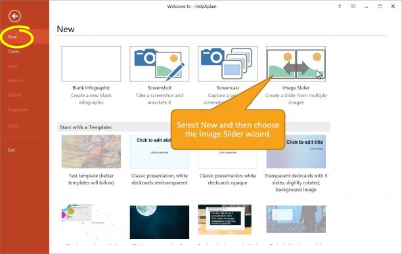The width and height of the screenshot is (402, 254).
Task: Select Publish in the sidebar
Action: (x=15, y=95)
